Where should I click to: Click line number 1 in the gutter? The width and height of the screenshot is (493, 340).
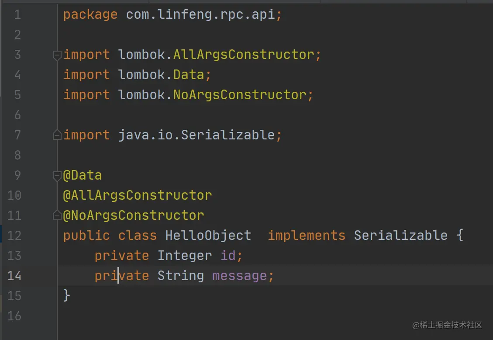[x=17, y=15]
